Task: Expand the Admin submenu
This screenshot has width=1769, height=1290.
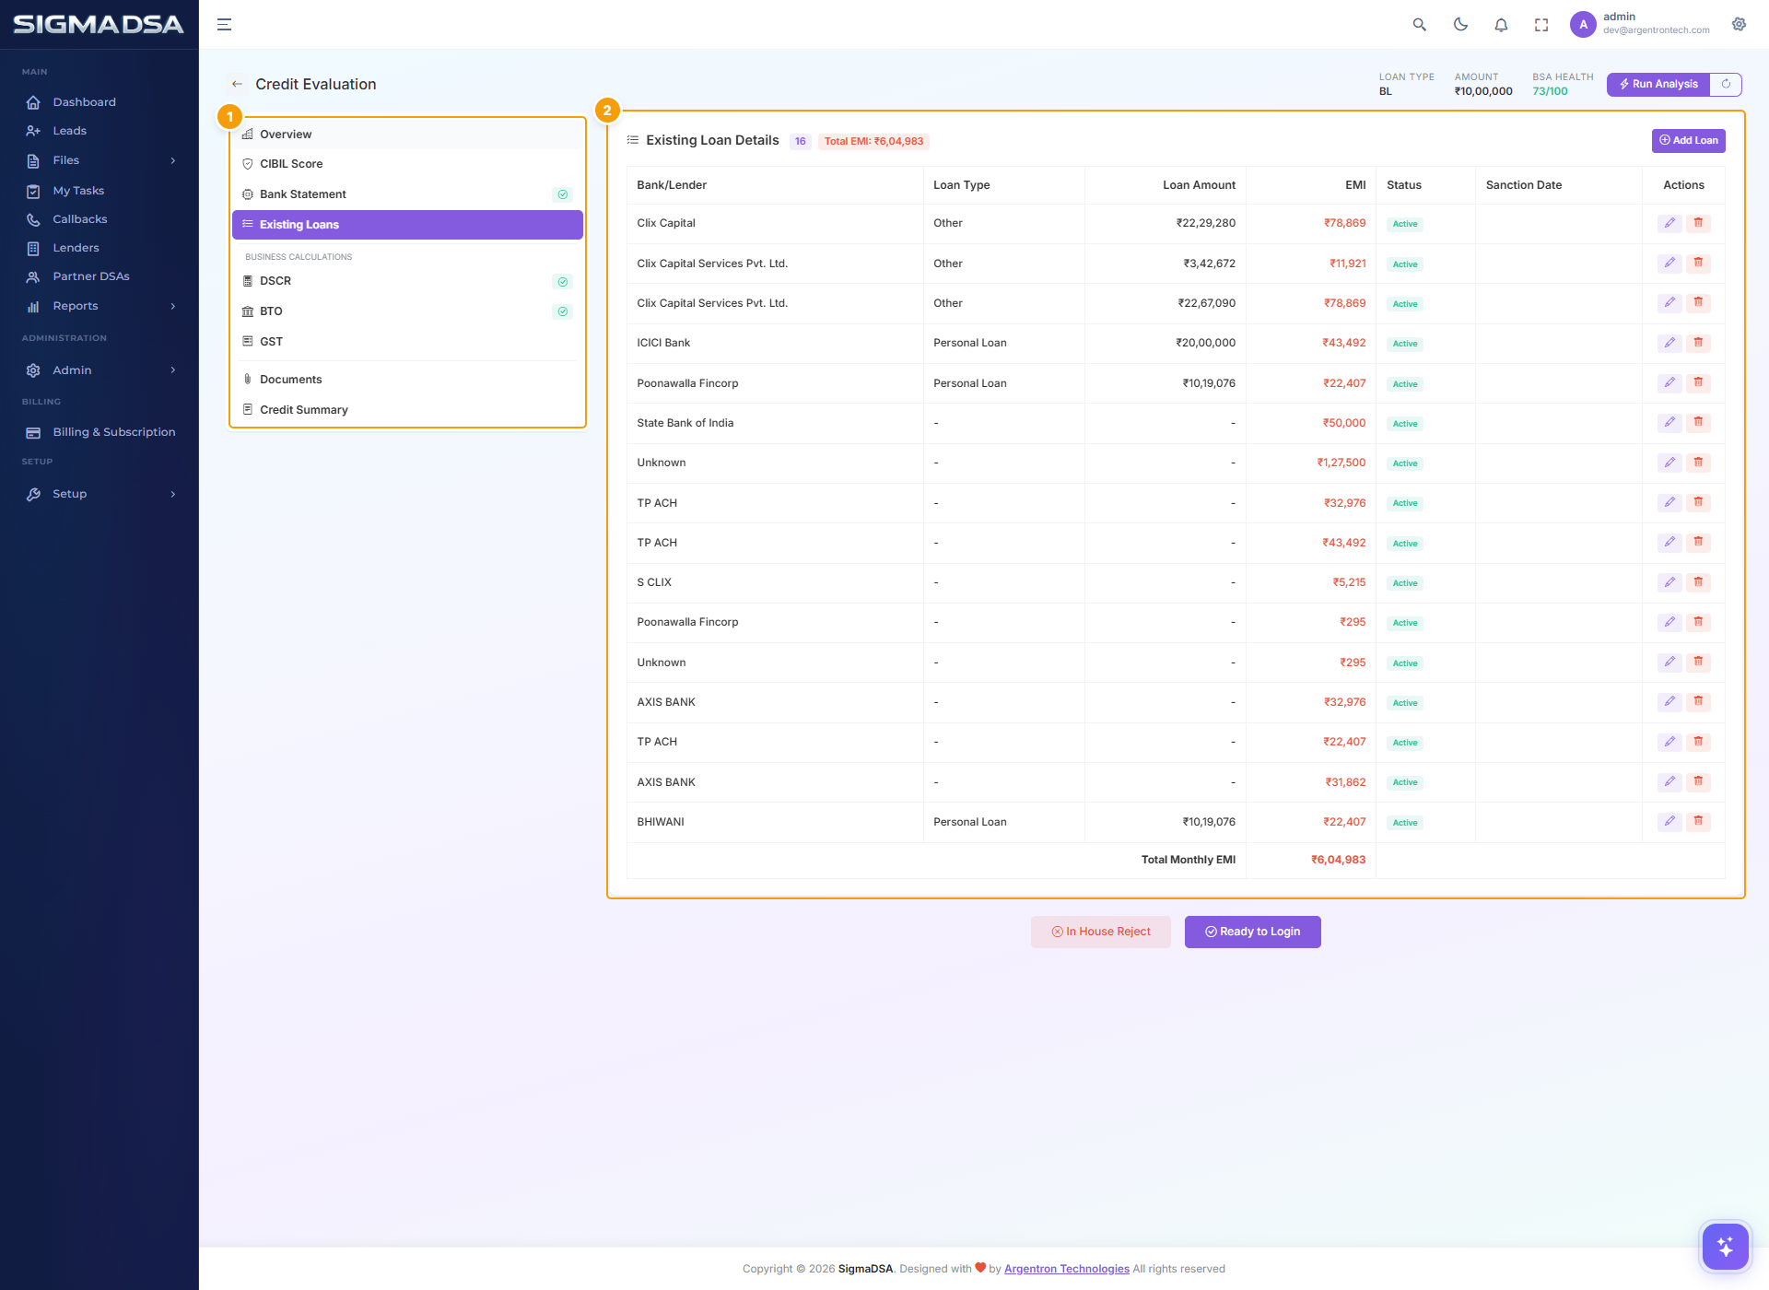Action: point(100,370)
